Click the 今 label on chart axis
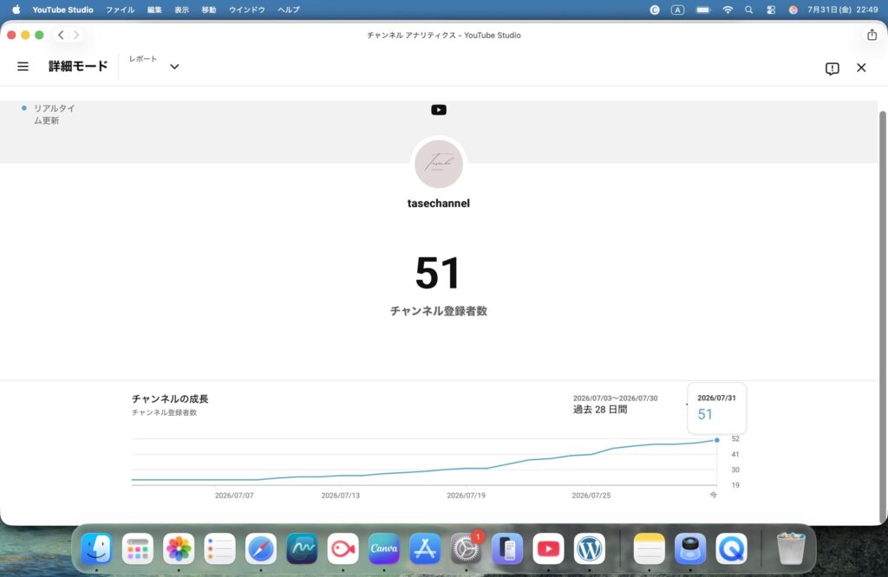 714,495
